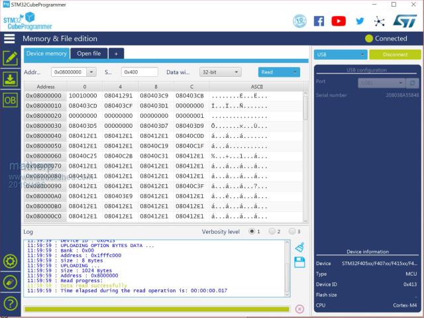The width and height of the screenshot is (424, 318).
Task: Select cell 080403C9
Action: [x=154, y=95]
